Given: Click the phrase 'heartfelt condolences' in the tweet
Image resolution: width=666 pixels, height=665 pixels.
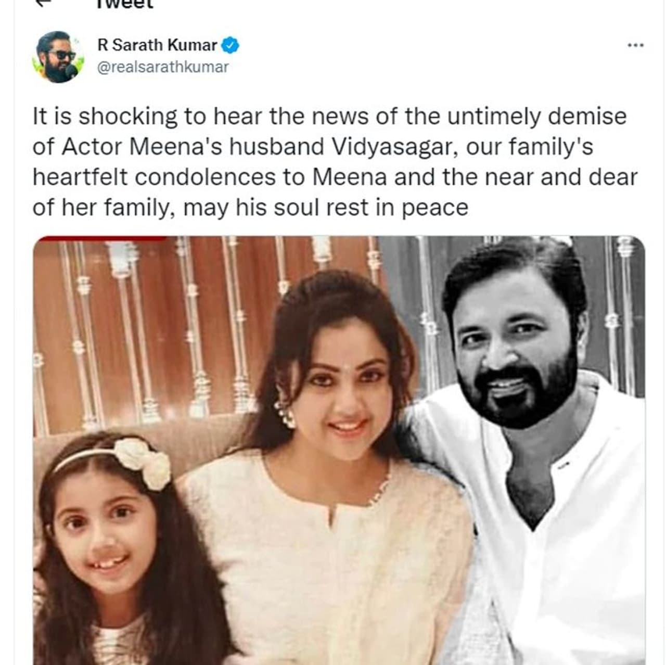Looking at the screenshot, I should coord(154,177).
